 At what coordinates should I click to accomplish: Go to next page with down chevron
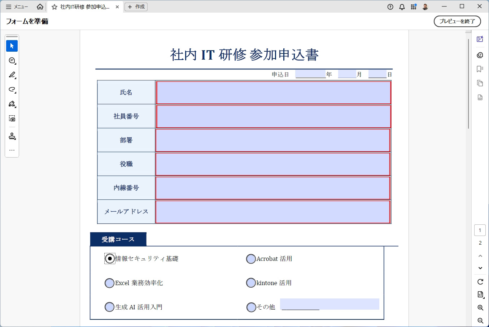[480, 268]
